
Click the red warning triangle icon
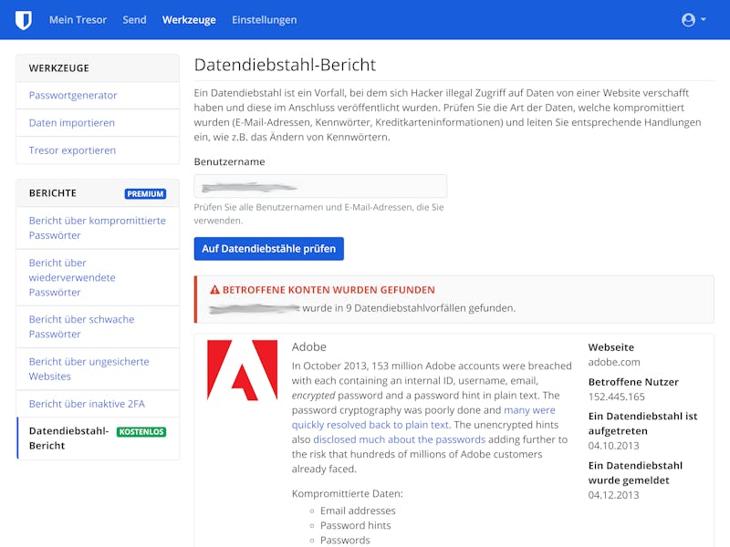[x=214, y=290]
